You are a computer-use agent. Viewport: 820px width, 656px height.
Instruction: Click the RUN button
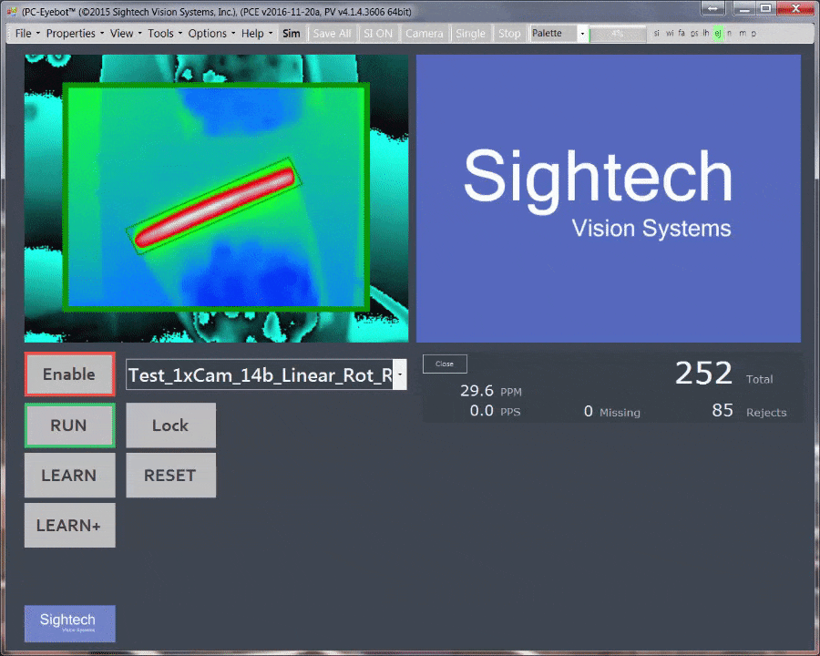(x=69, y=425)
